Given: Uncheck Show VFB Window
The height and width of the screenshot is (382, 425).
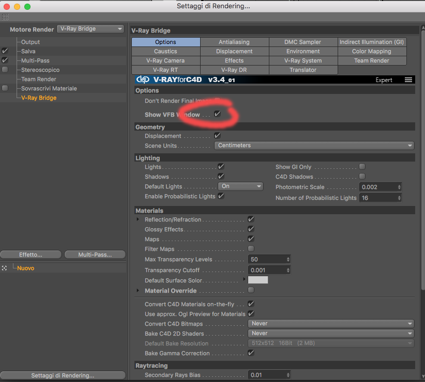Looking at the screenshot, I should click(x=217, y=114).
